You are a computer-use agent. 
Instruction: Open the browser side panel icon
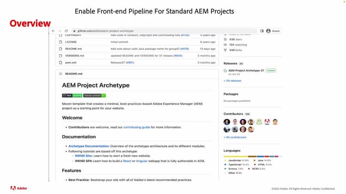click(262, 30)
